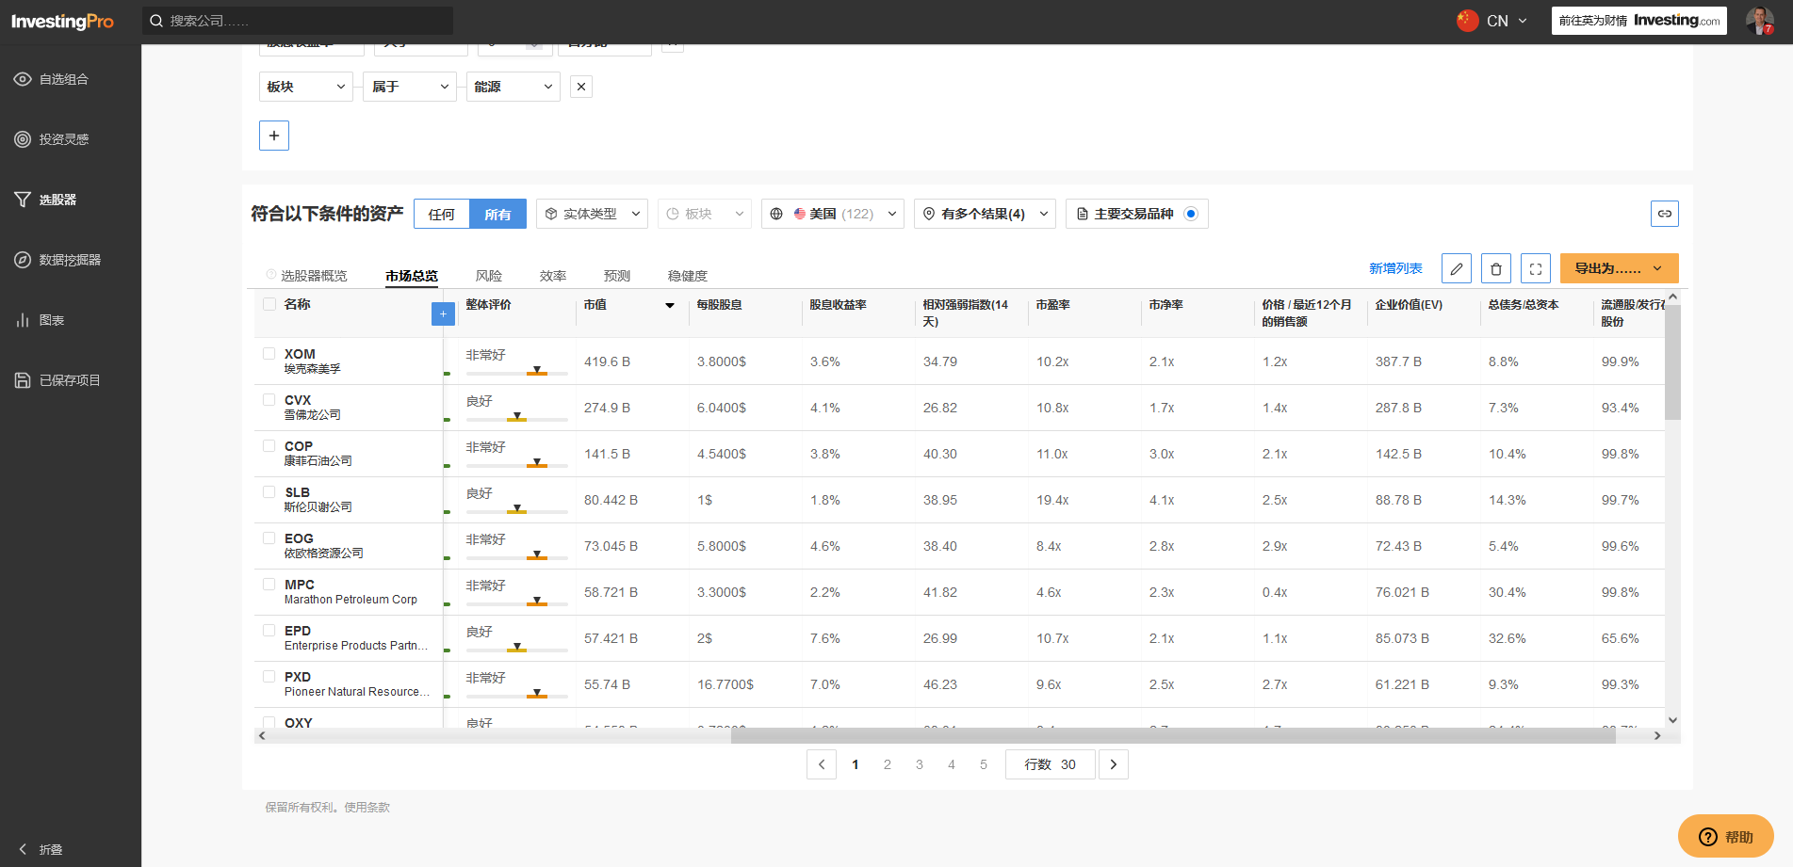The width and height of the screenshot is (1793, 867).
Task: Switch to 效率 tab
Action: [553, 276]
